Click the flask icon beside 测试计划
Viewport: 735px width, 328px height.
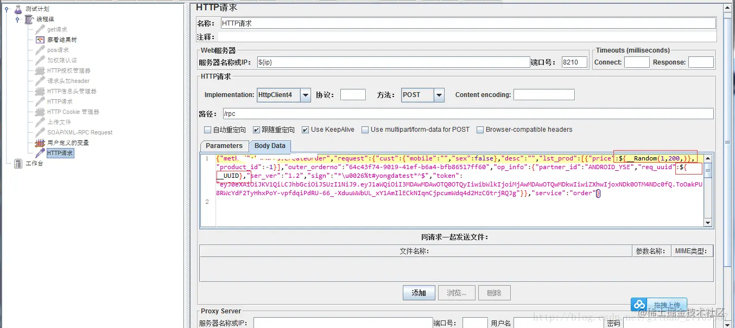click(x=18, y=9)
